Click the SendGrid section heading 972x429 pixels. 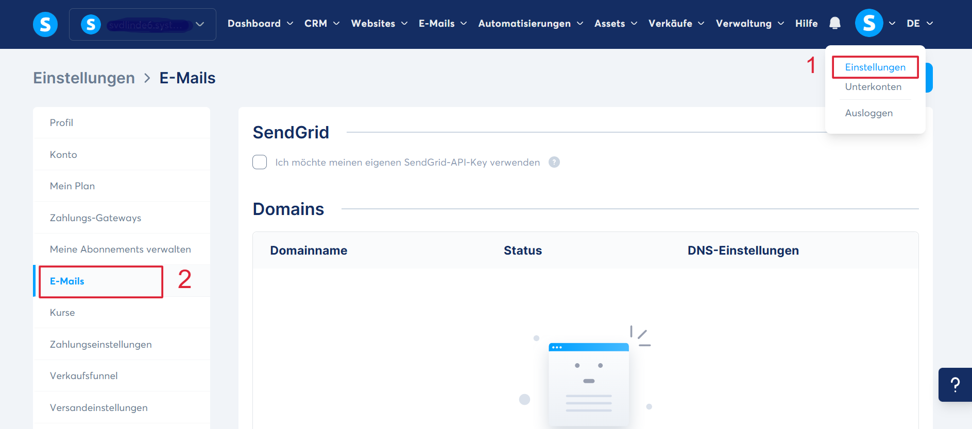[x=291, y=133]
